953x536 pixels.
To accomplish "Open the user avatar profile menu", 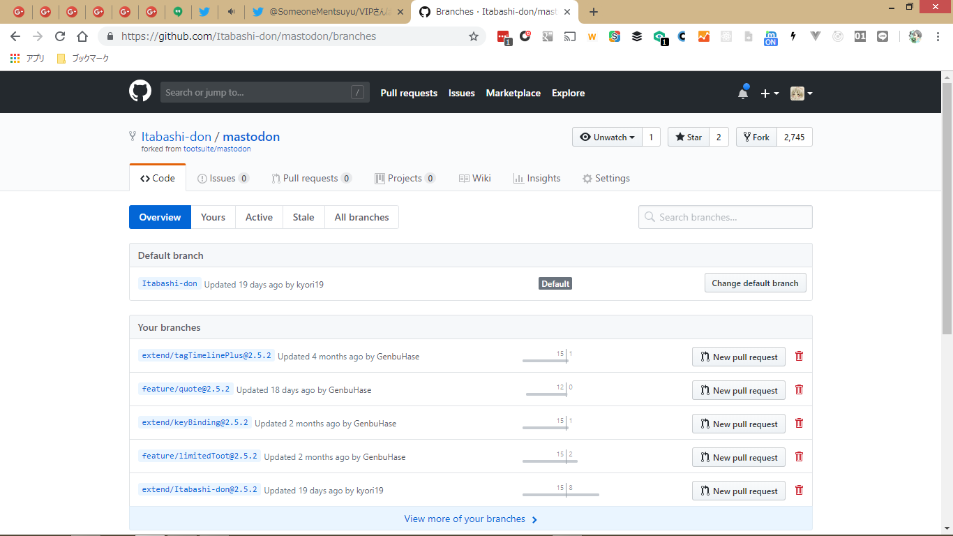I will pyautogui.click(x=801, y=94).
